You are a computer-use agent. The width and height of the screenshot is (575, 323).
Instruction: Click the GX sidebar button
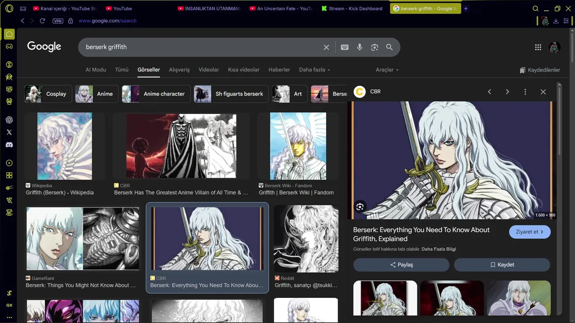9,306
